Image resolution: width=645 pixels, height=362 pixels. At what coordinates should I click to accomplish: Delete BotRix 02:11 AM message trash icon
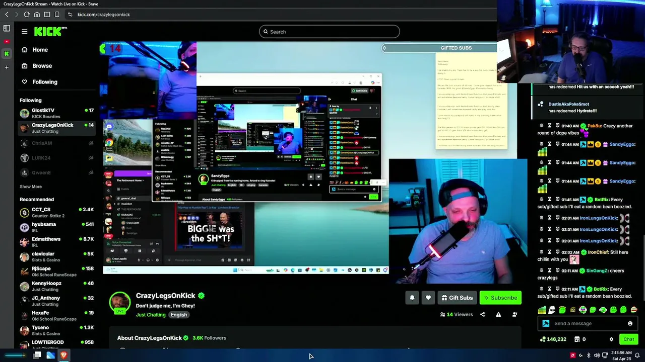click(x=542, y=289)
